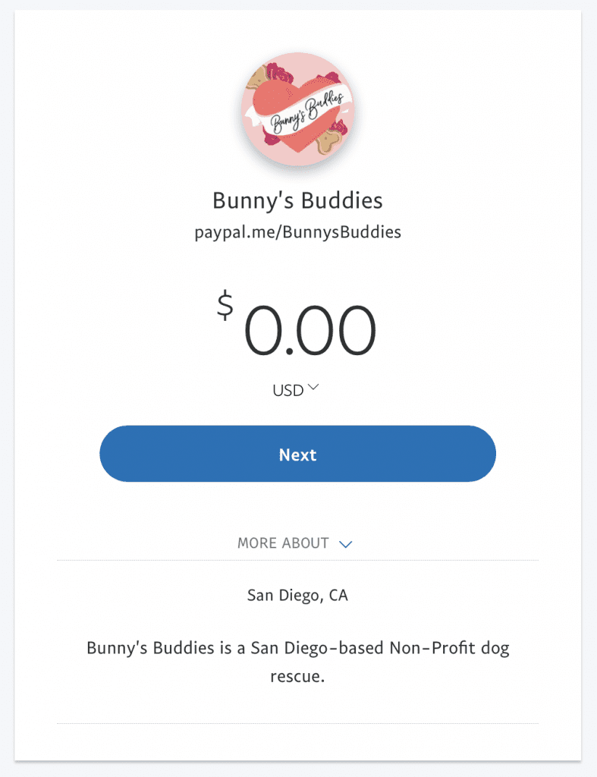Click the blue chevron next to MORE ABOUT
Viewport: 597px width, 777px height.
[x=345, y=544]
